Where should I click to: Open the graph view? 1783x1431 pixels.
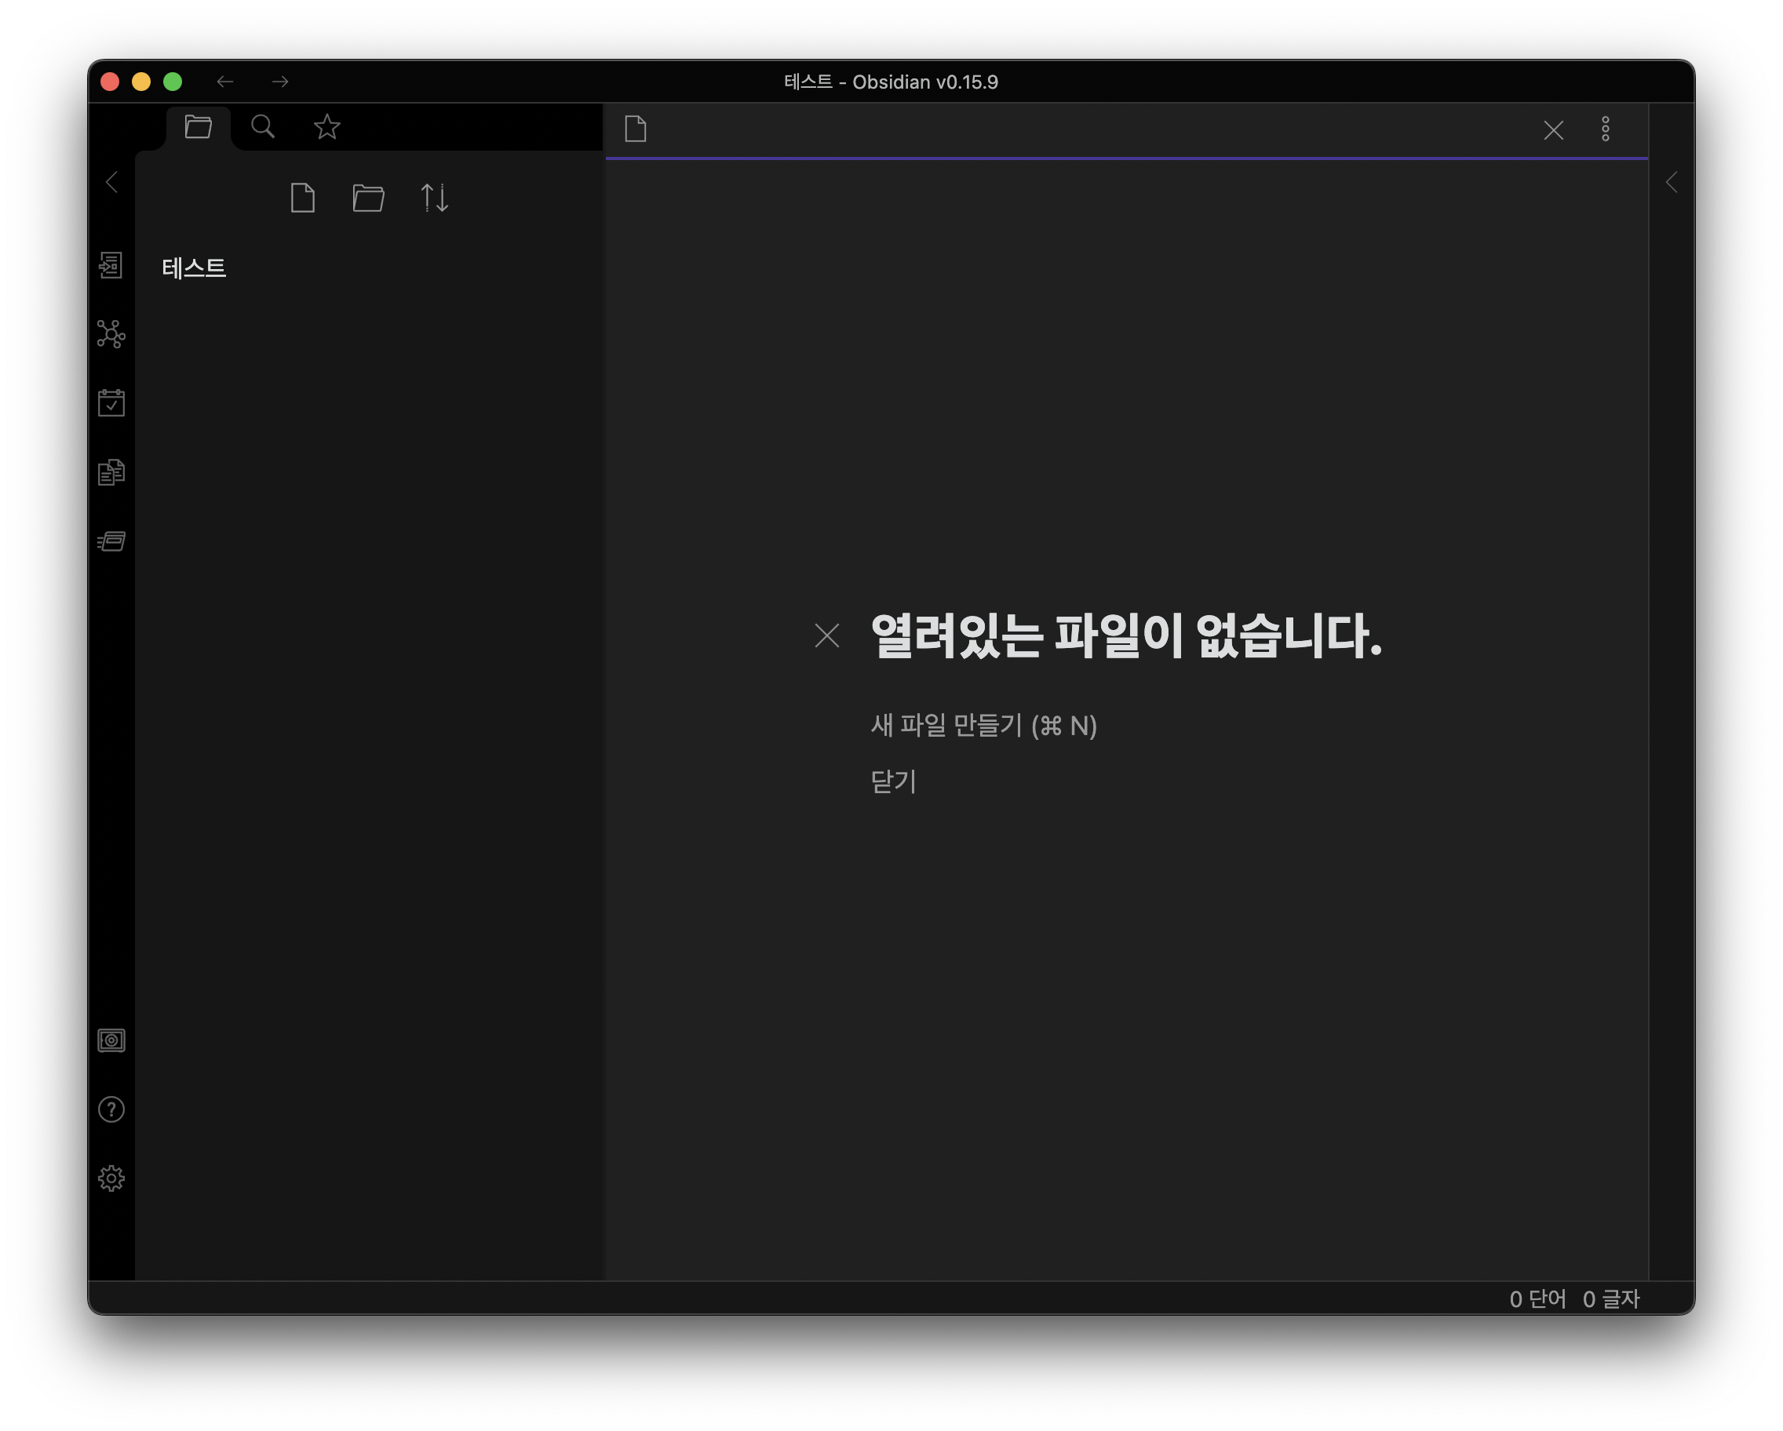click(x=111, y=334)
